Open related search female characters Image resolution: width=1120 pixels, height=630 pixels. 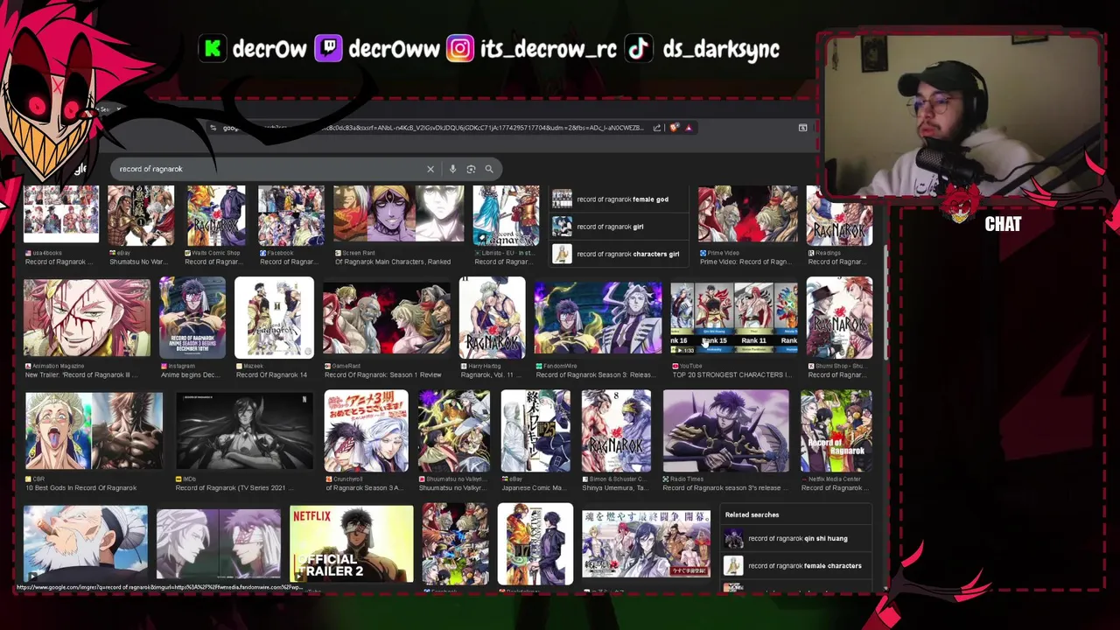tap(797, 565)
